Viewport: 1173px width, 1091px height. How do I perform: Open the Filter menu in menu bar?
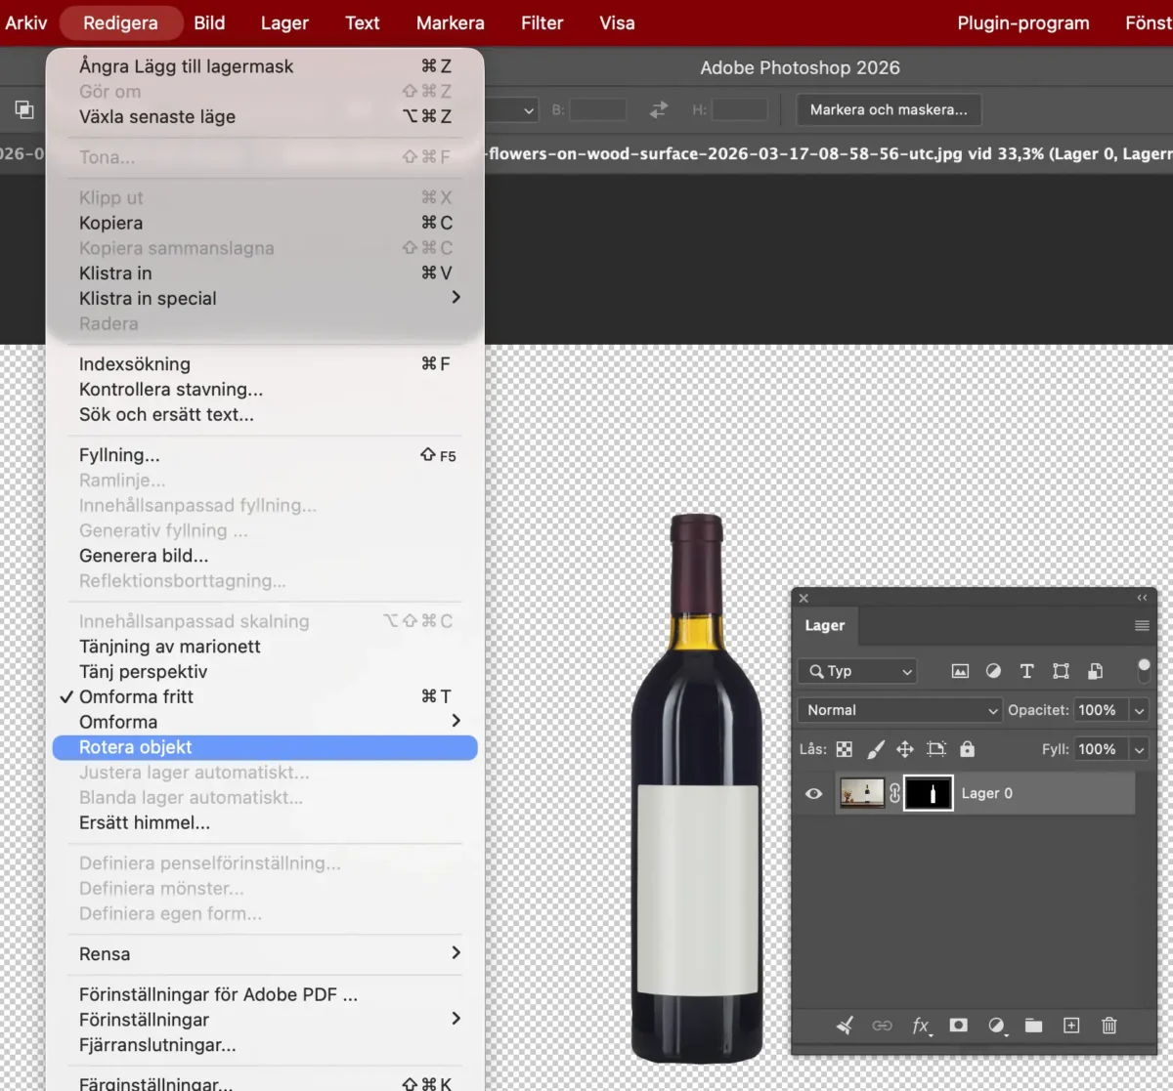(x=542, y=22)
